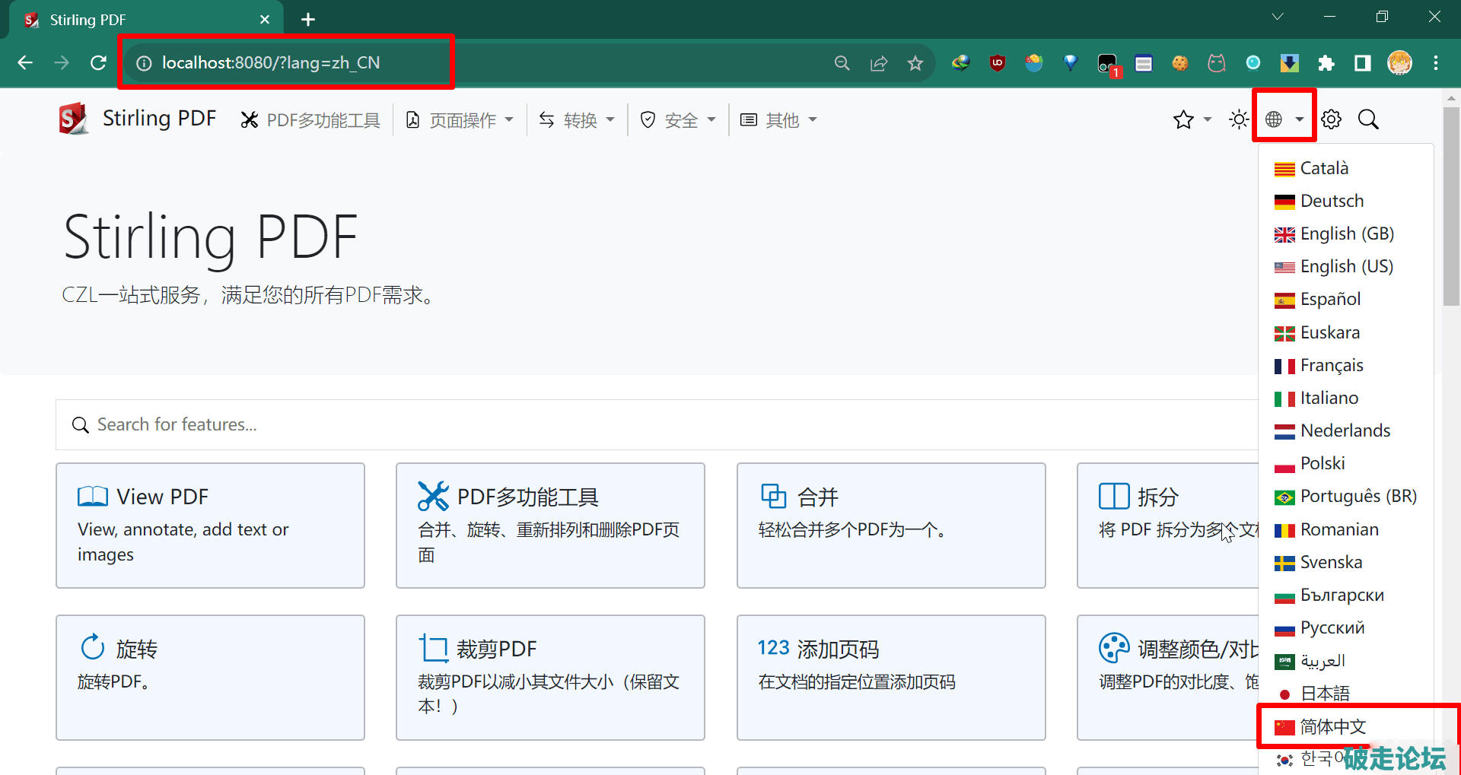This screenshot has width=1461, height=775.
Task: Open the 其他 menu
Action: click(779, 120)
